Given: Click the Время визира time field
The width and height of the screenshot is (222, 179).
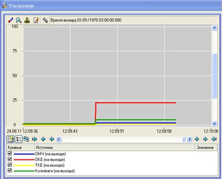Looking at the screenshot, I should 133,20.
